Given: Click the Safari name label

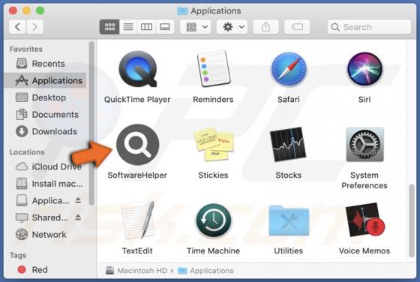Looking at the screenshot, I should pyautogui.click(x=289, y=100).
